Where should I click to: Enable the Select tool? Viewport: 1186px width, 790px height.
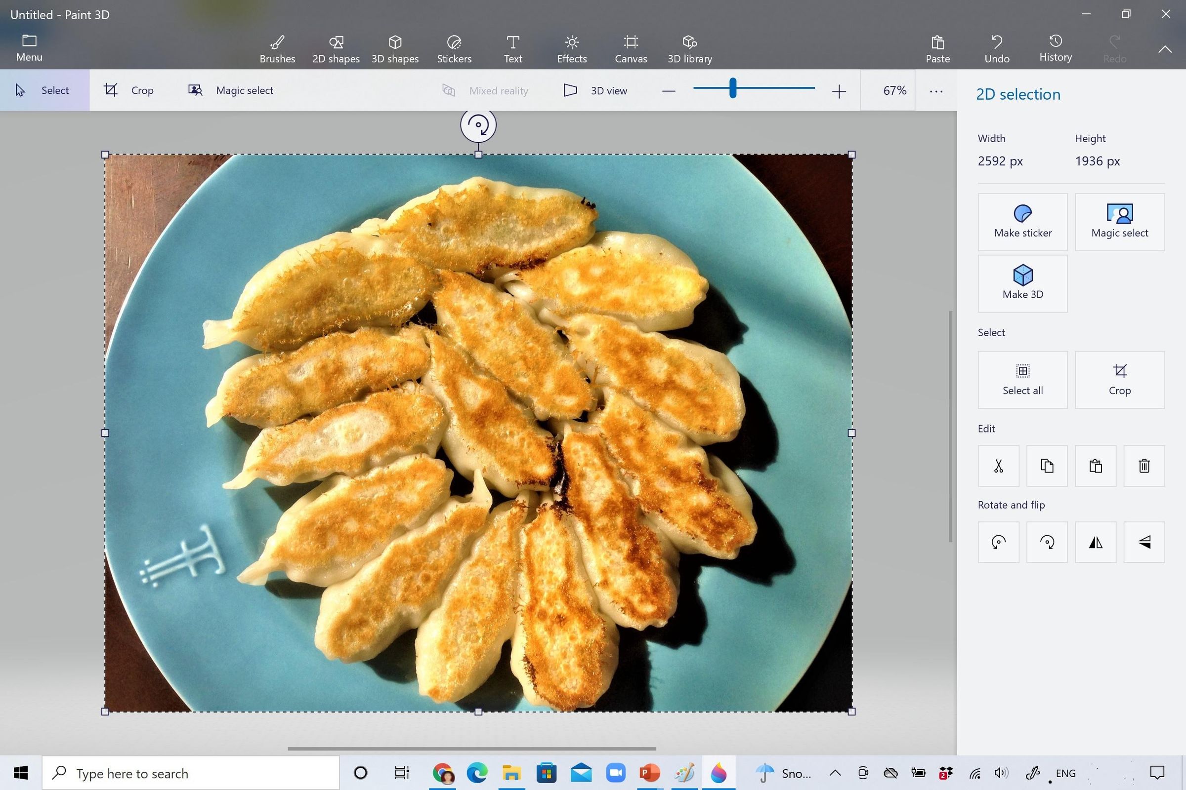tap(45, 90)
